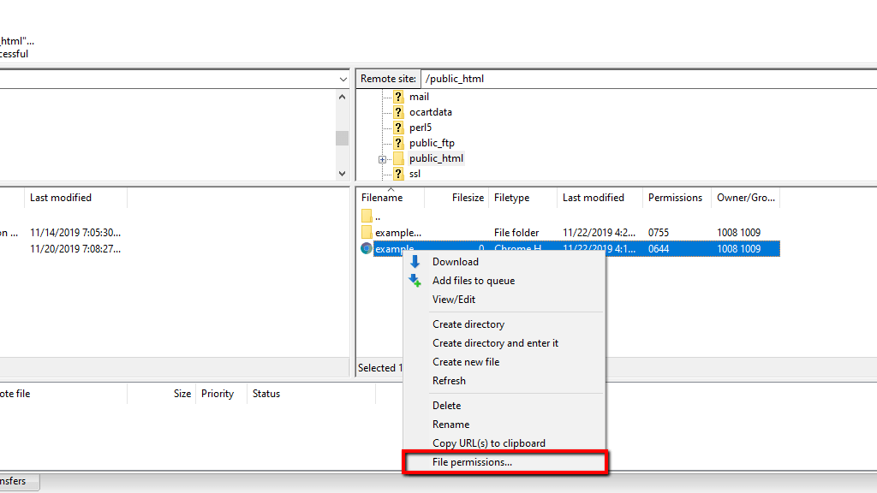Viewport: 877px width, 493px height.
Task: Click the Add files to queue icon
Action: pos(415,280)
